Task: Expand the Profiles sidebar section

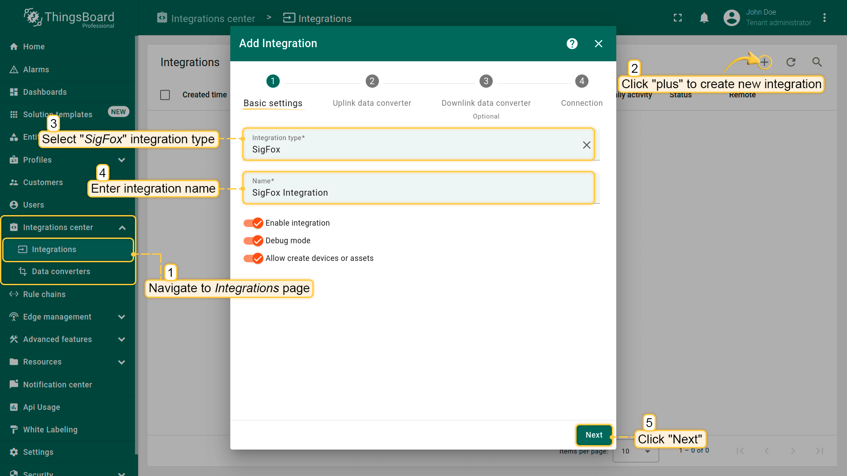Action: [122, 160]
